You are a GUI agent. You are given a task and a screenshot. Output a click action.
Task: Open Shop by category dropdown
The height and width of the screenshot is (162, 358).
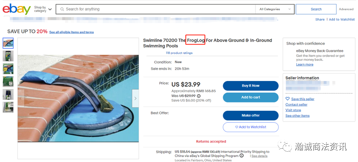pyautogui.click(x=43, y=9)
